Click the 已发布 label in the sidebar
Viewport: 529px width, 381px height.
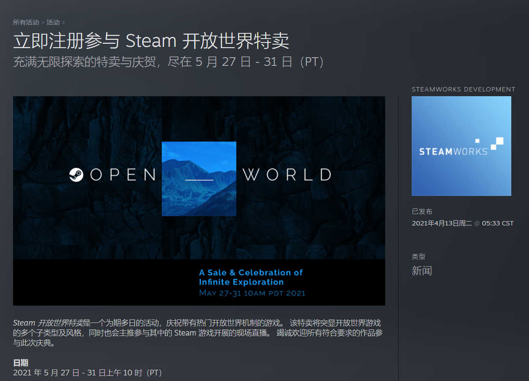tap(422, 211)
